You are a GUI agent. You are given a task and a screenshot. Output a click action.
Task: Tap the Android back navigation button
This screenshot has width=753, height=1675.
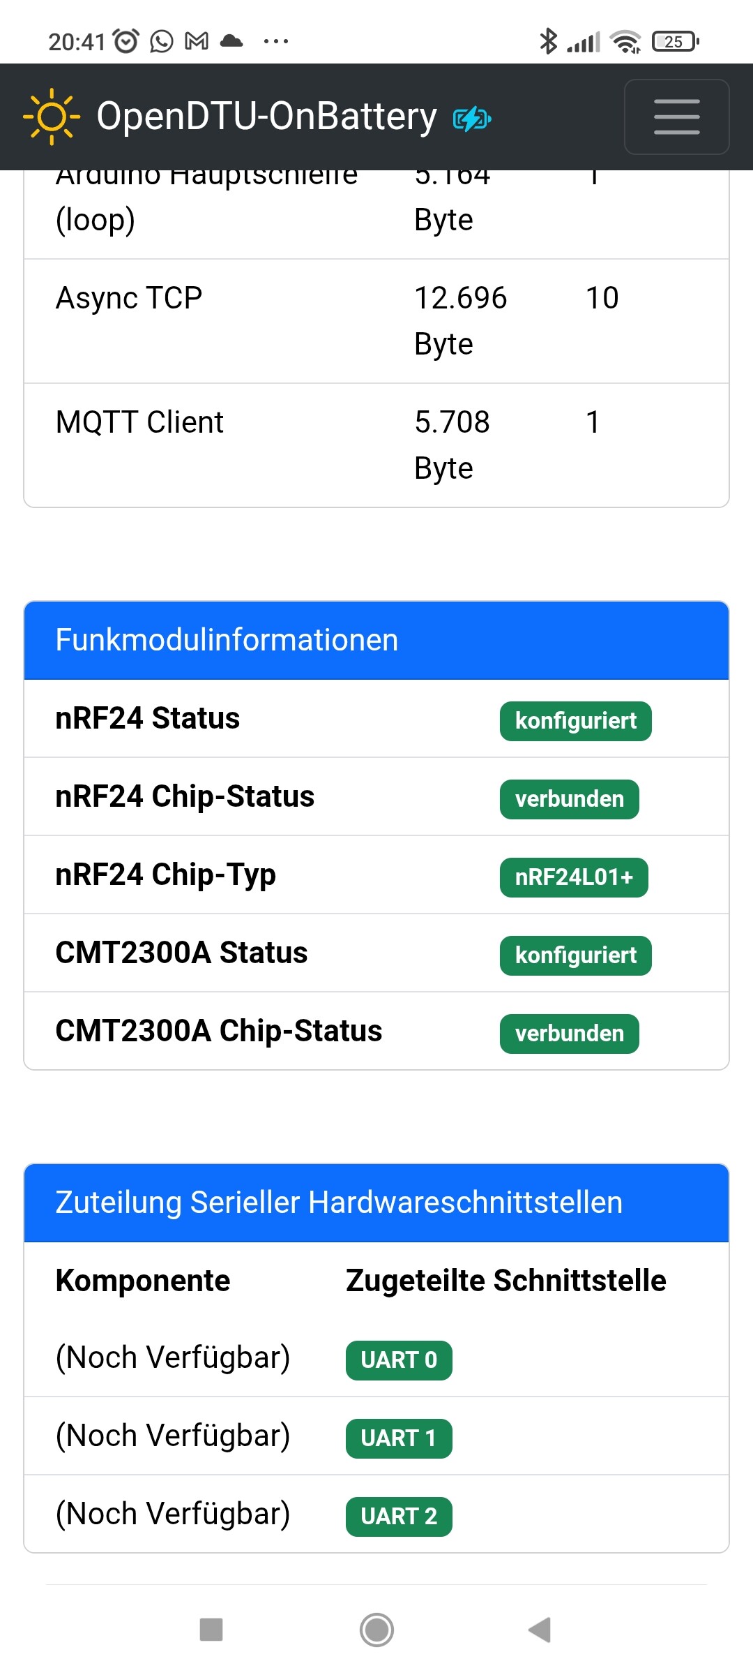(540, 1630)
